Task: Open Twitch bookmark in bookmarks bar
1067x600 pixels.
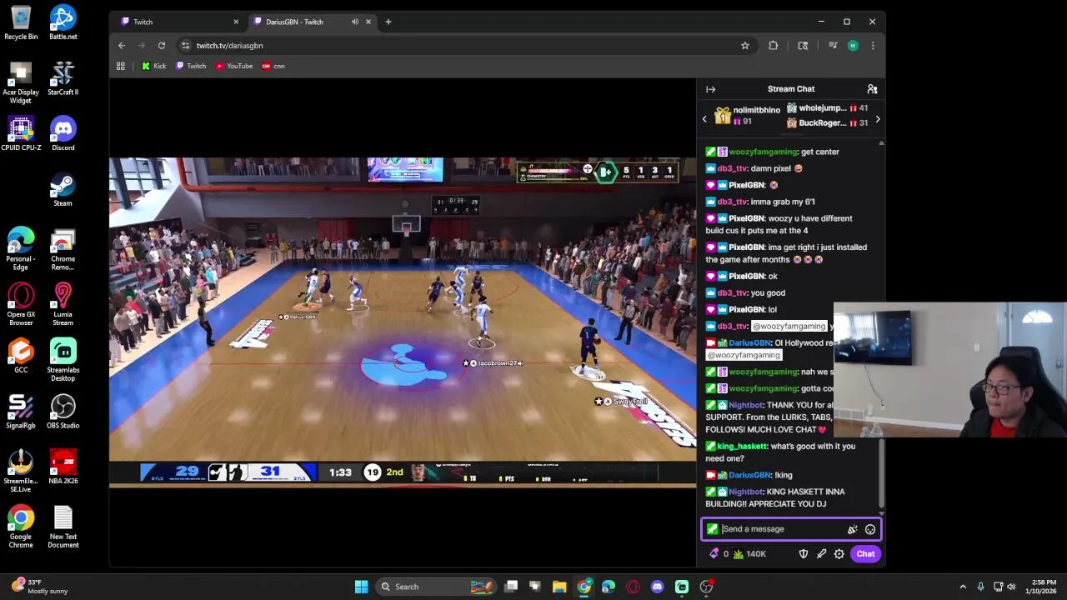Action: coord(191,66)
